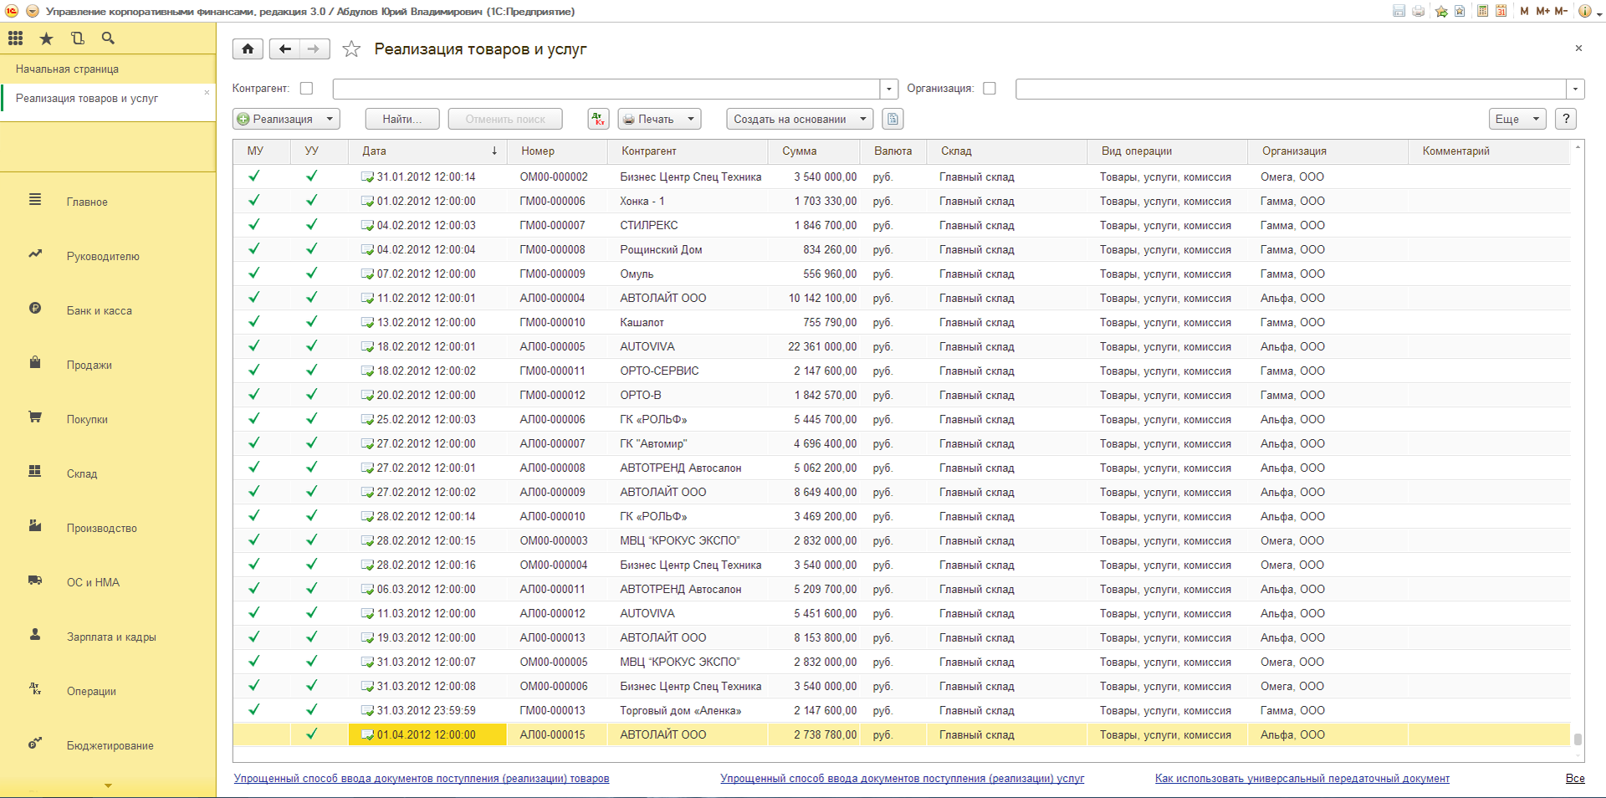The width and height of the screenshot is (1606, 798).
Task: Open the Печать dropdown menu
Action: pyautogui.click(x=659, y=119)
